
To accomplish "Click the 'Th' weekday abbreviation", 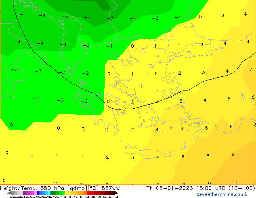I will coord(149,188).
